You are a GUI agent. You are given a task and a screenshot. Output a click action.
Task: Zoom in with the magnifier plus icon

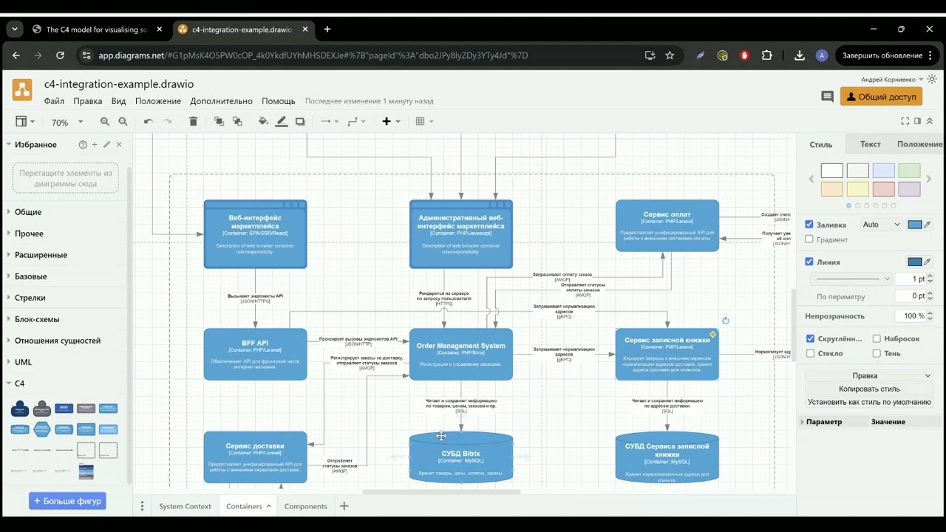(x=105, y=122)
